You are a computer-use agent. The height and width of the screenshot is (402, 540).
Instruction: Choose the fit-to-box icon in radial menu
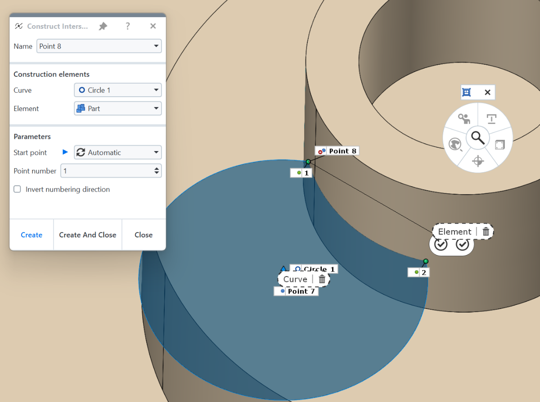500,144
